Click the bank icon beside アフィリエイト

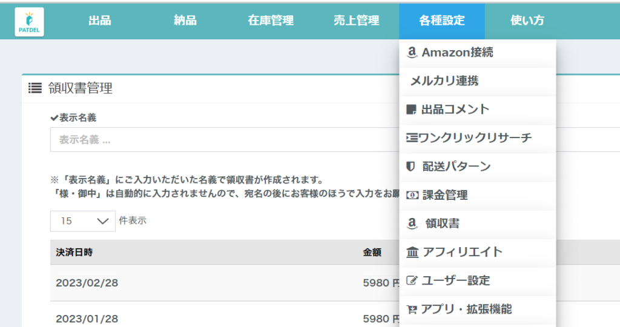pos(412,252)
